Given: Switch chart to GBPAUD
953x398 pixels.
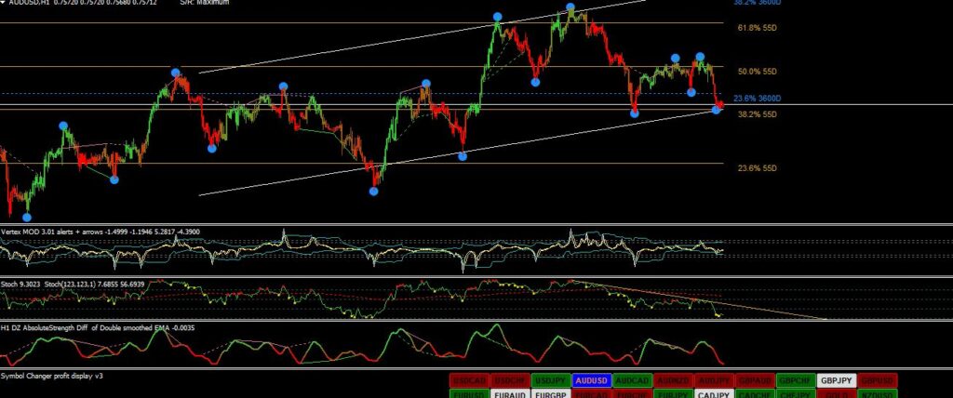Looking at the screenshot, I should tap(756, 381).
